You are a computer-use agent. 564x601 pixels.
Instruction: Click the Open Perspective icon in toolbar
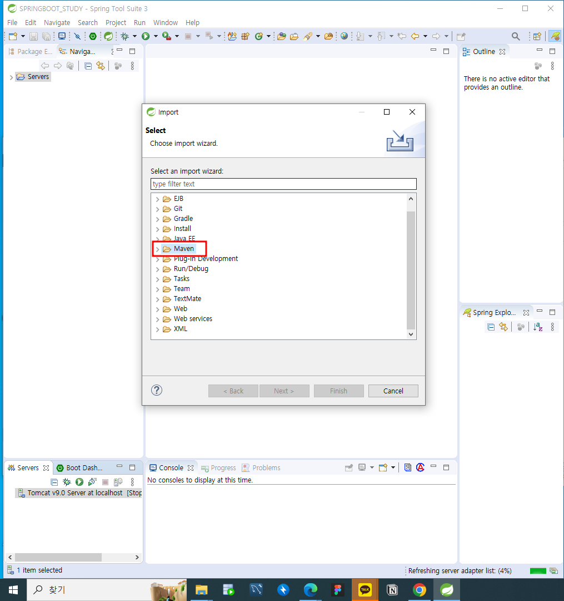537,36
